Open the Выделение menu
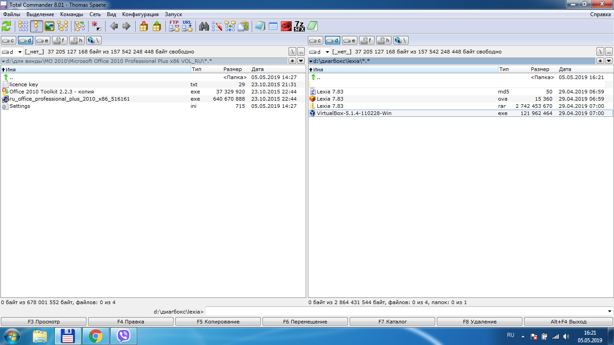614x345 pixels. click(40, 14)
